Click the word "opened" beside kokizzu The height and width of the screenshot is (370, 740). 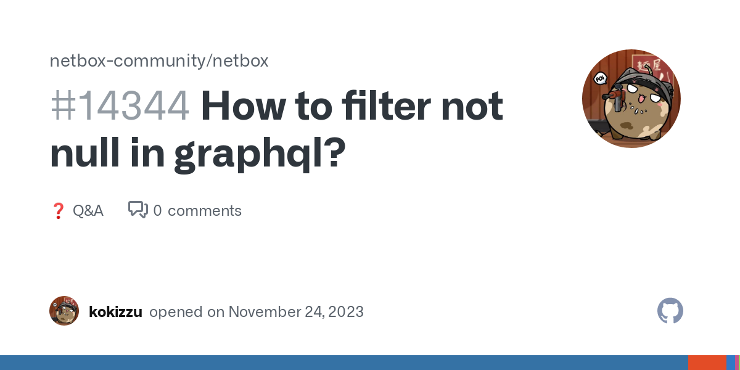176,312
